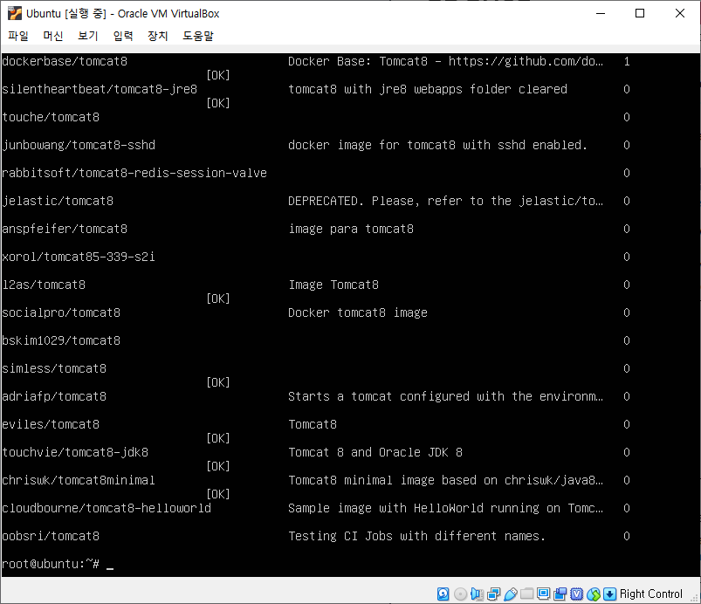Click the VirtualBox title bar icon
The image size is (701, 604).
click(14, 13)
